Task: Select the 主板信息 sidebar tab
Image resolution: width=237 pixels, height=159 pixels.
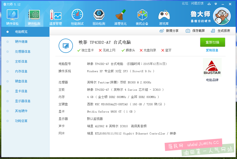Action: (26, 62)
